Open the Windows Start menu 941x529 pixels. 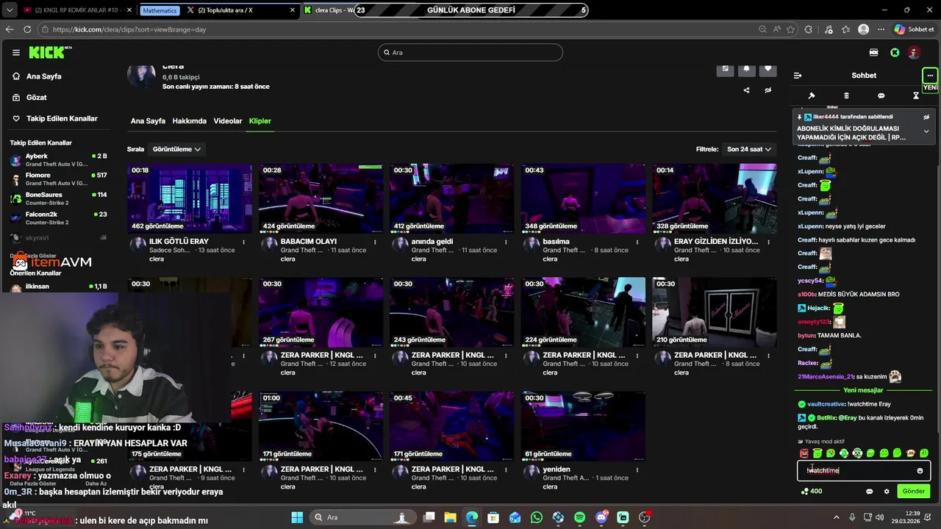click(x=297, y=517)
